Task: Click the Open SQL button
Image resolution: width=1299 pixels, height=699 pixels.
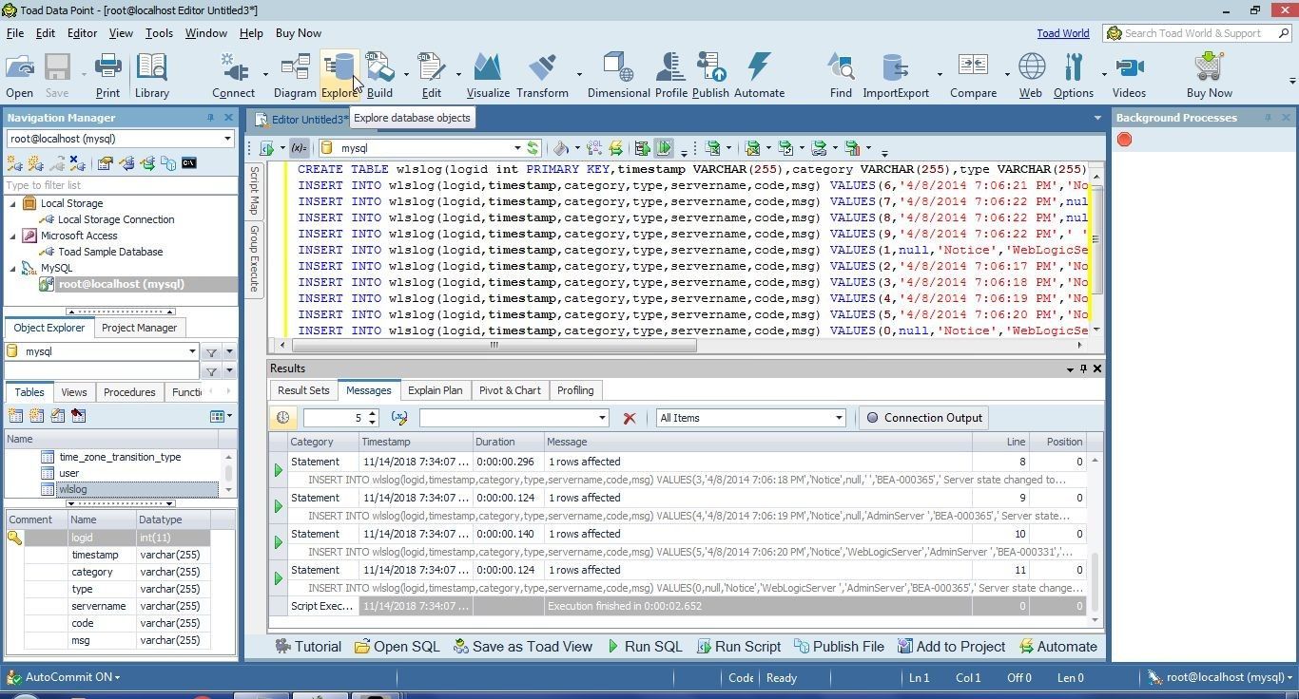Action: (x=397, y=647)
